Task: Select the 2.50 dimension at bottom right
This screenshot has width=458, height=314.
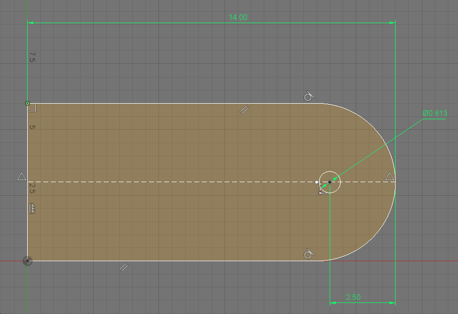Action: tap(353, 297)
